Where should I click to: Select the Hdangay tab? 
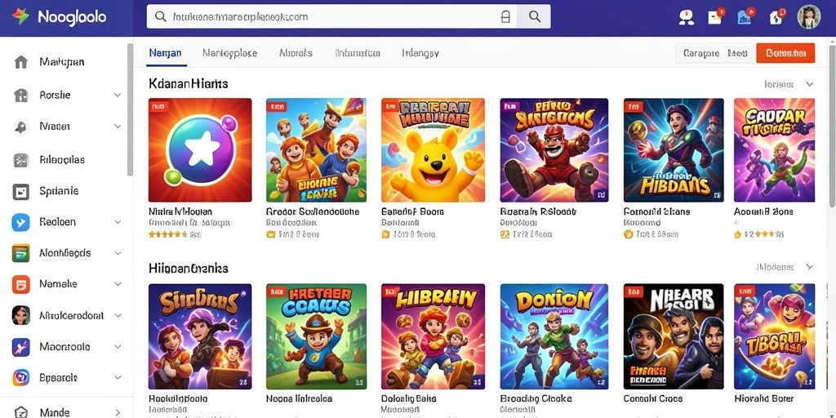coord(420,53)
